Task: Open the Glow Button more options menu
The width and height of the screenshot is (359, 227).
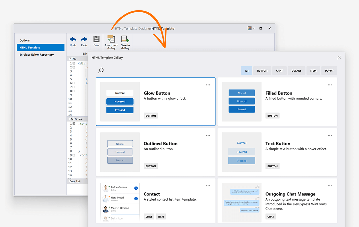Action: (208, 85)
